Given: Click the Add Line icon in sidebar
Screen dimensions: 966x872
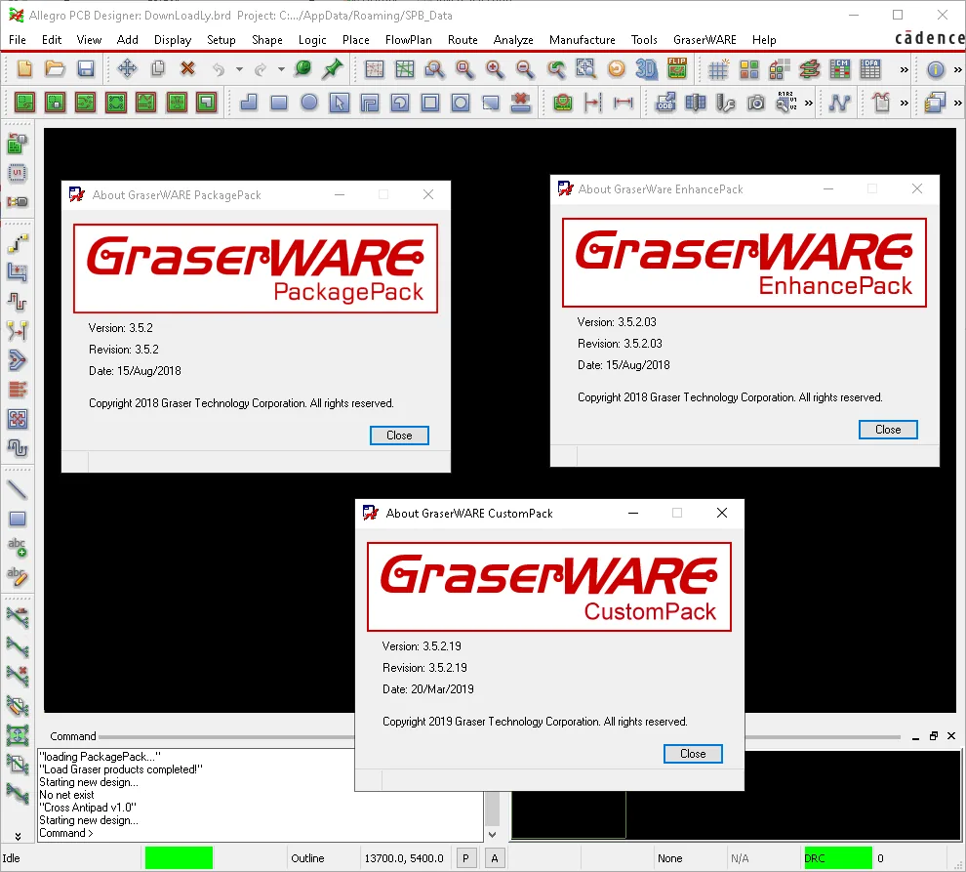Looking at the screenshot, I should (18, 490).
